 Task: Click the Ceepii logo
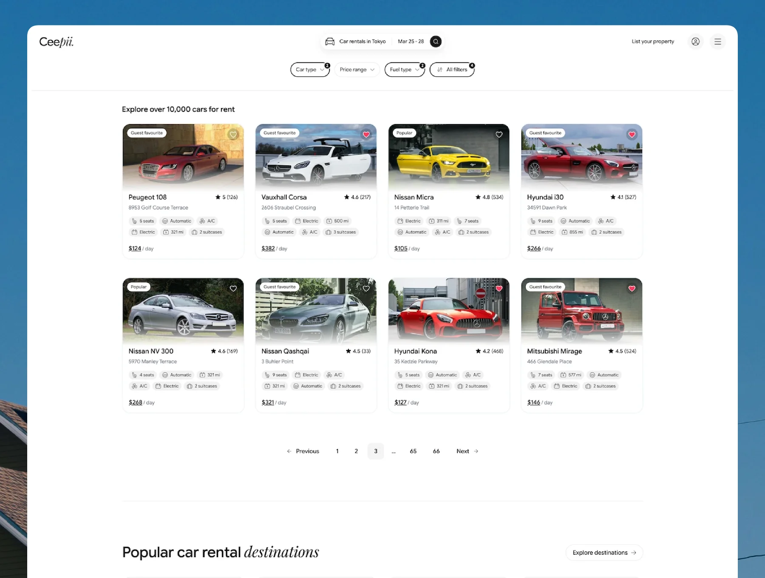point(56,42)
